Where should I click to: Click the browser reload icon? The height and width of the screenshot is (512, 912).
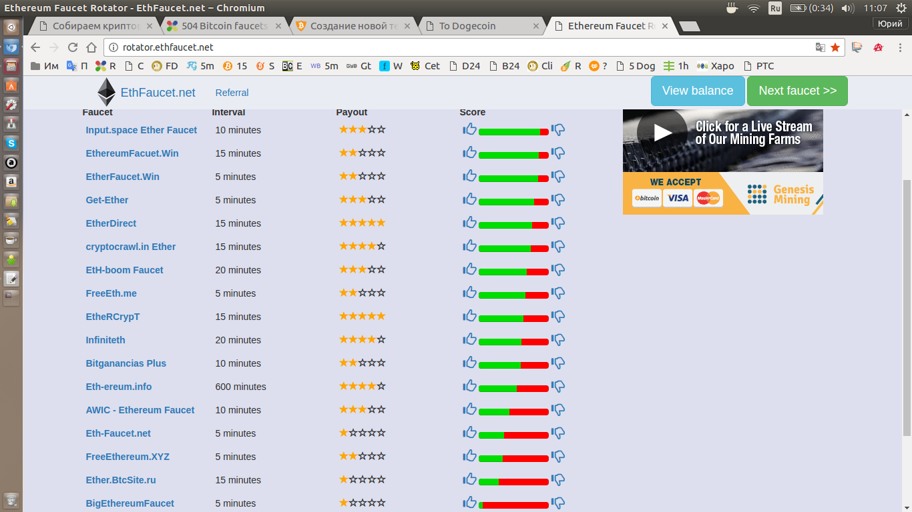coord(73,47)
